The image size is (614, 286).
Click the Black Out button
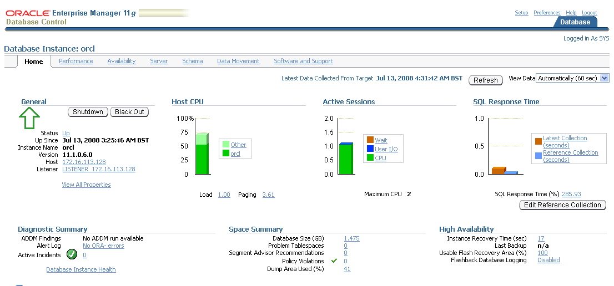click(129, 112)
